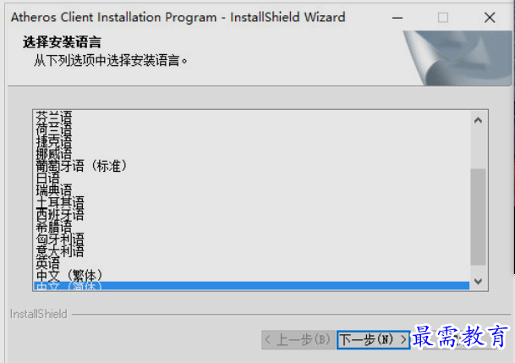Select 芬兰语 (Finnish) in the language list
Image resolution: width=515 pixels, height=363 pixels.
[x=252, y=117]
